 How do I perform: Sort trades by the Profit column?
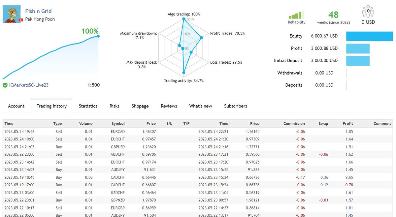coord(348,123)
